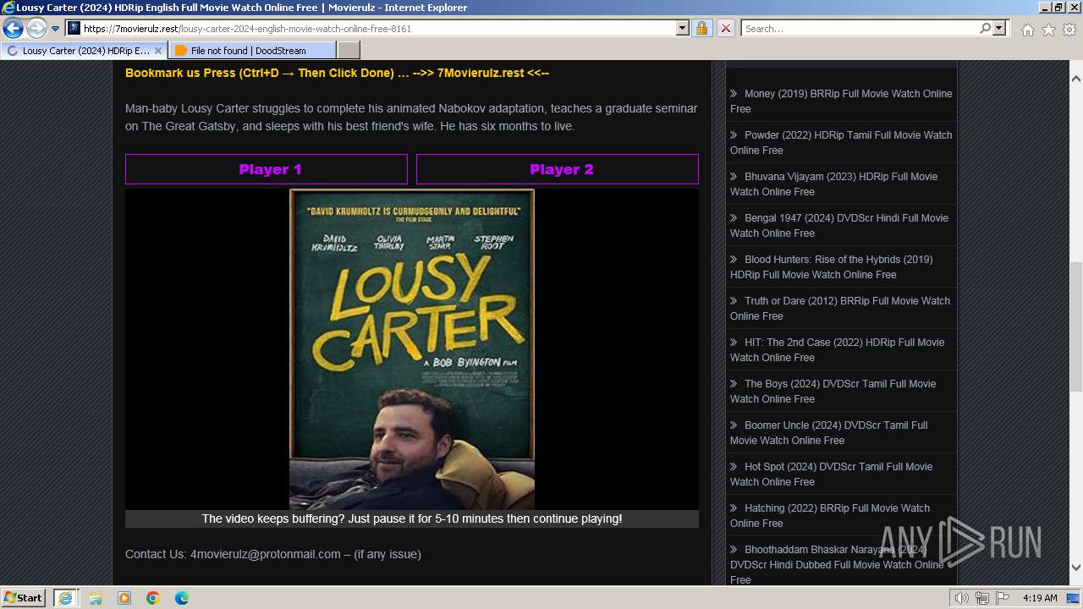Open Money (2019) BRRip movie link
1083x609 pixels.
pos(841,101)
